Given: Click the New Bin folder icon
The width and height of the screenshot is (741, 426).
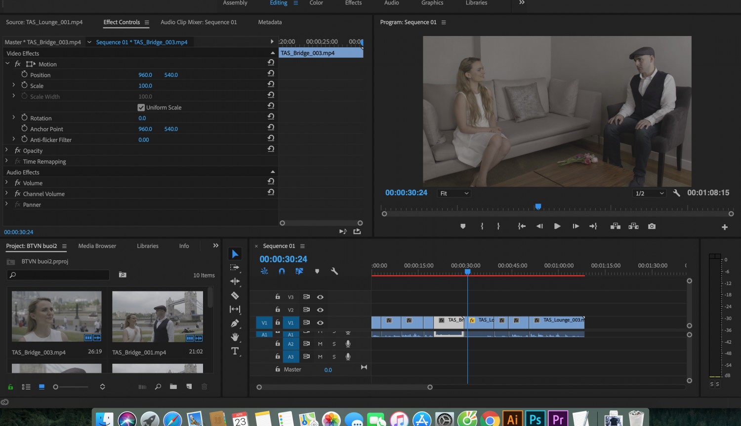Looking at the screenshot, I should [x=173, y=387].
